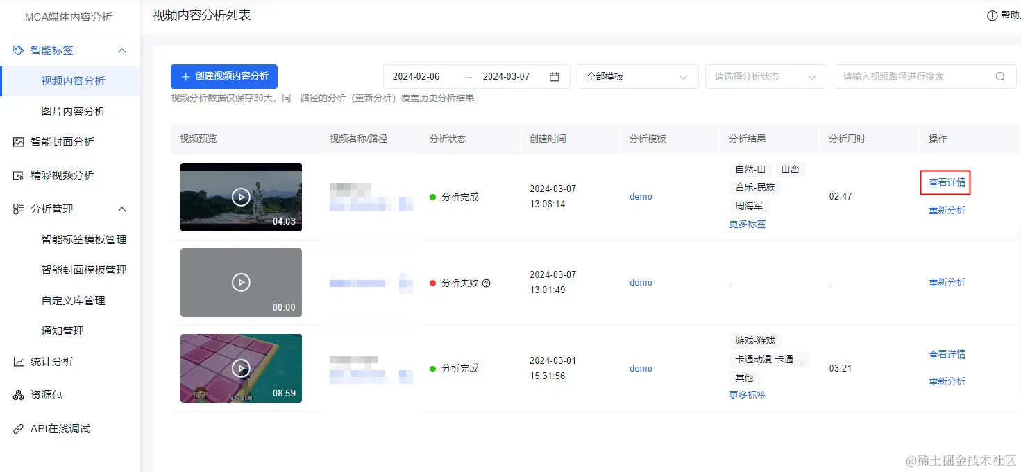Play the 08:59 video preview
This screenshot has height=472, width=1021.
(x=241, y=368)
